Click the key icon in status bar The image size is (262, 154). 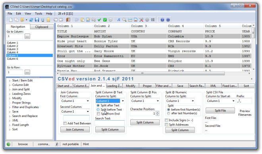[x=57, y=144]
